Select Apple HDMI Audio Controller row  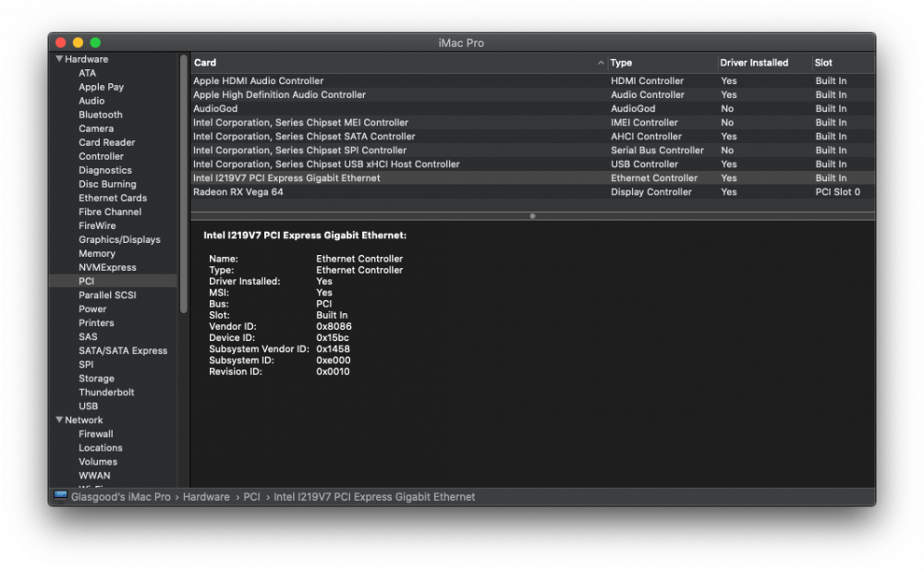533,80
